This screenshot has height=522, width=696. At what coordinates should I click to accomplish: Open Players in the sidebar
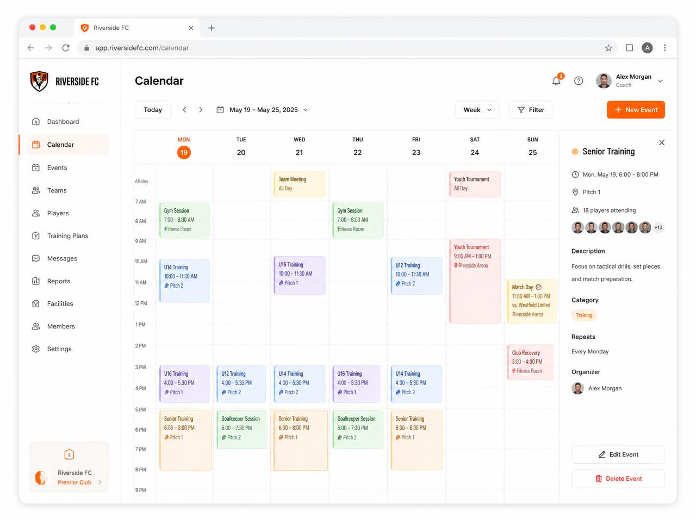pyautogui.click(x=68, y=213)
